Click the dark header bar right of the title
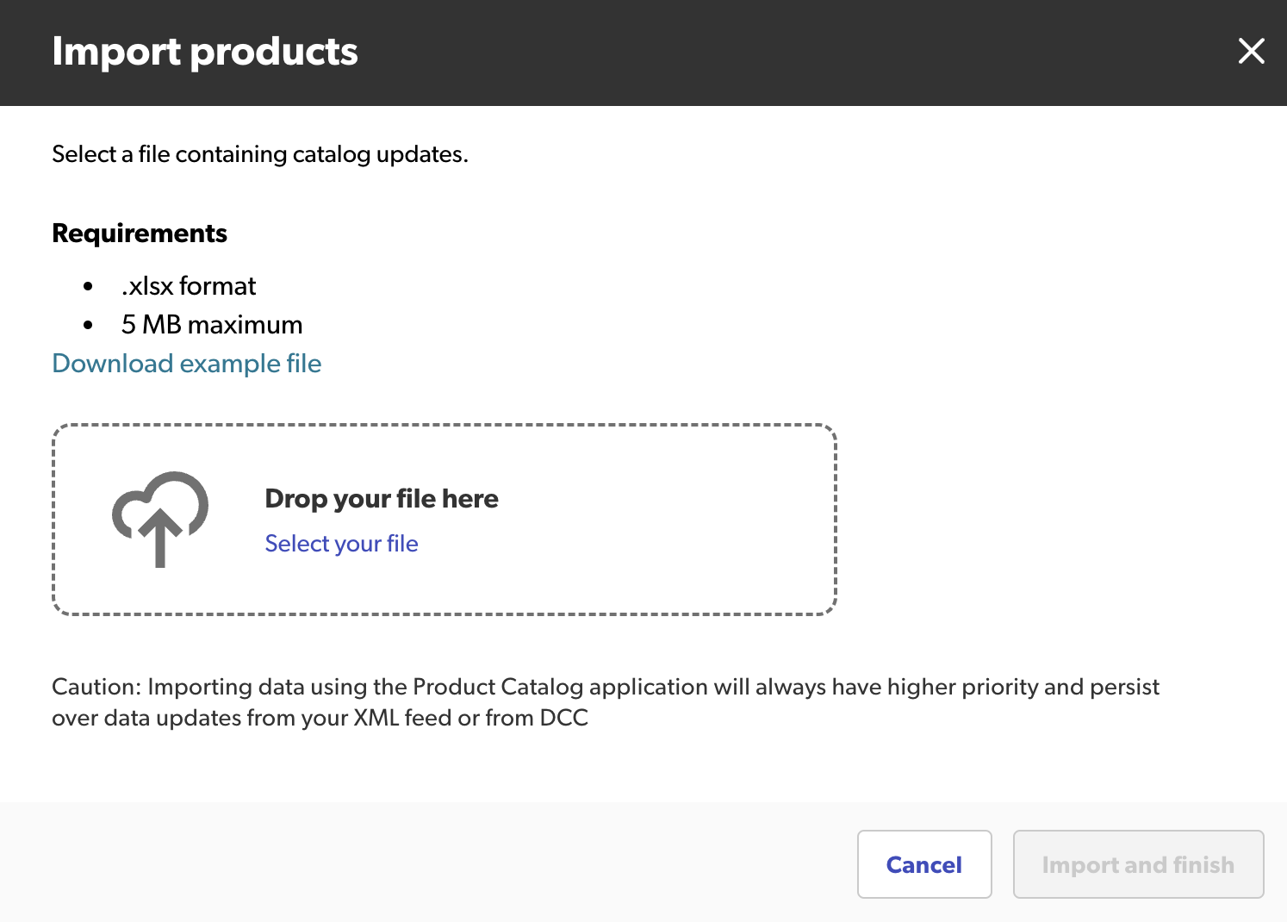Screen dimensions: 1287x922 coord(775,52)
